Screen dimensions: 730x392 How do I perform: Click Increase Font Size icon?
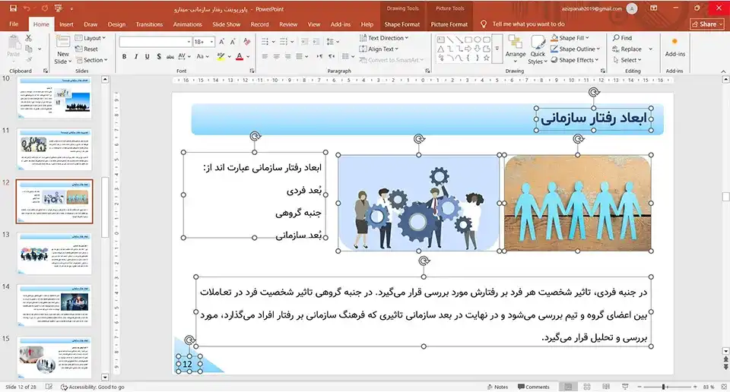(221, 42)
